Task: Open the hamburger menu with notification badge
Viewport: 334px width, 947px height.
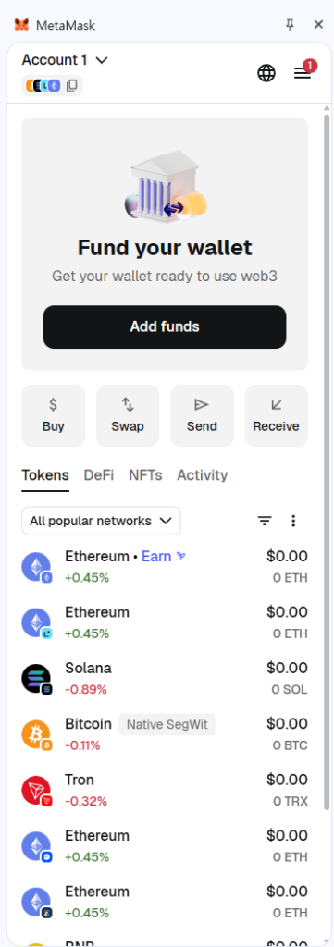Action: (x=303, y=72)
